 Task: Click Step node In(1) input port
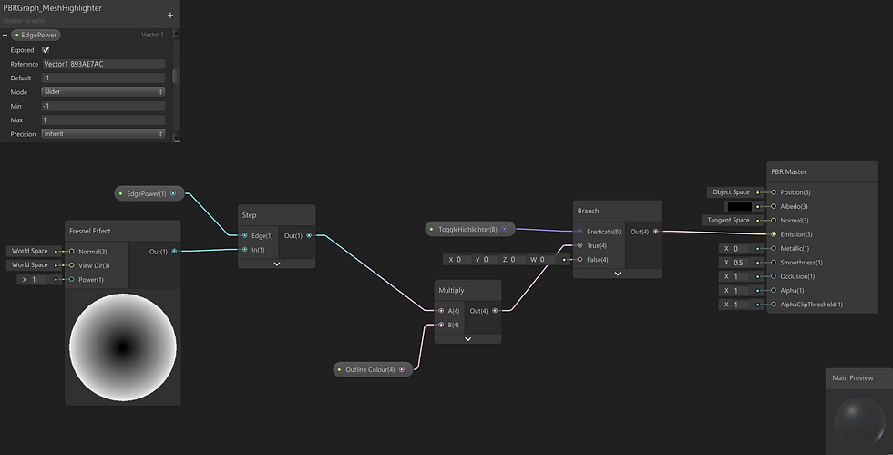tap(245, 250)
